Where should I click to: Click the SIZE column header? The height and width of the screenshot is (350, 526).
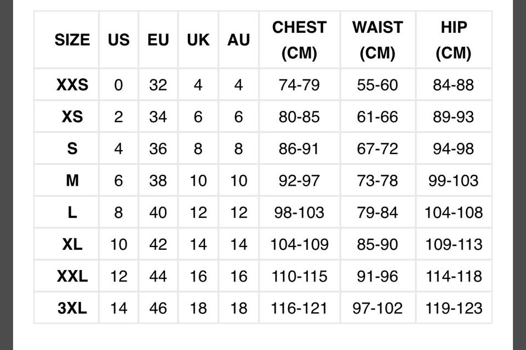pyautogui.click(x=72, y=40)
